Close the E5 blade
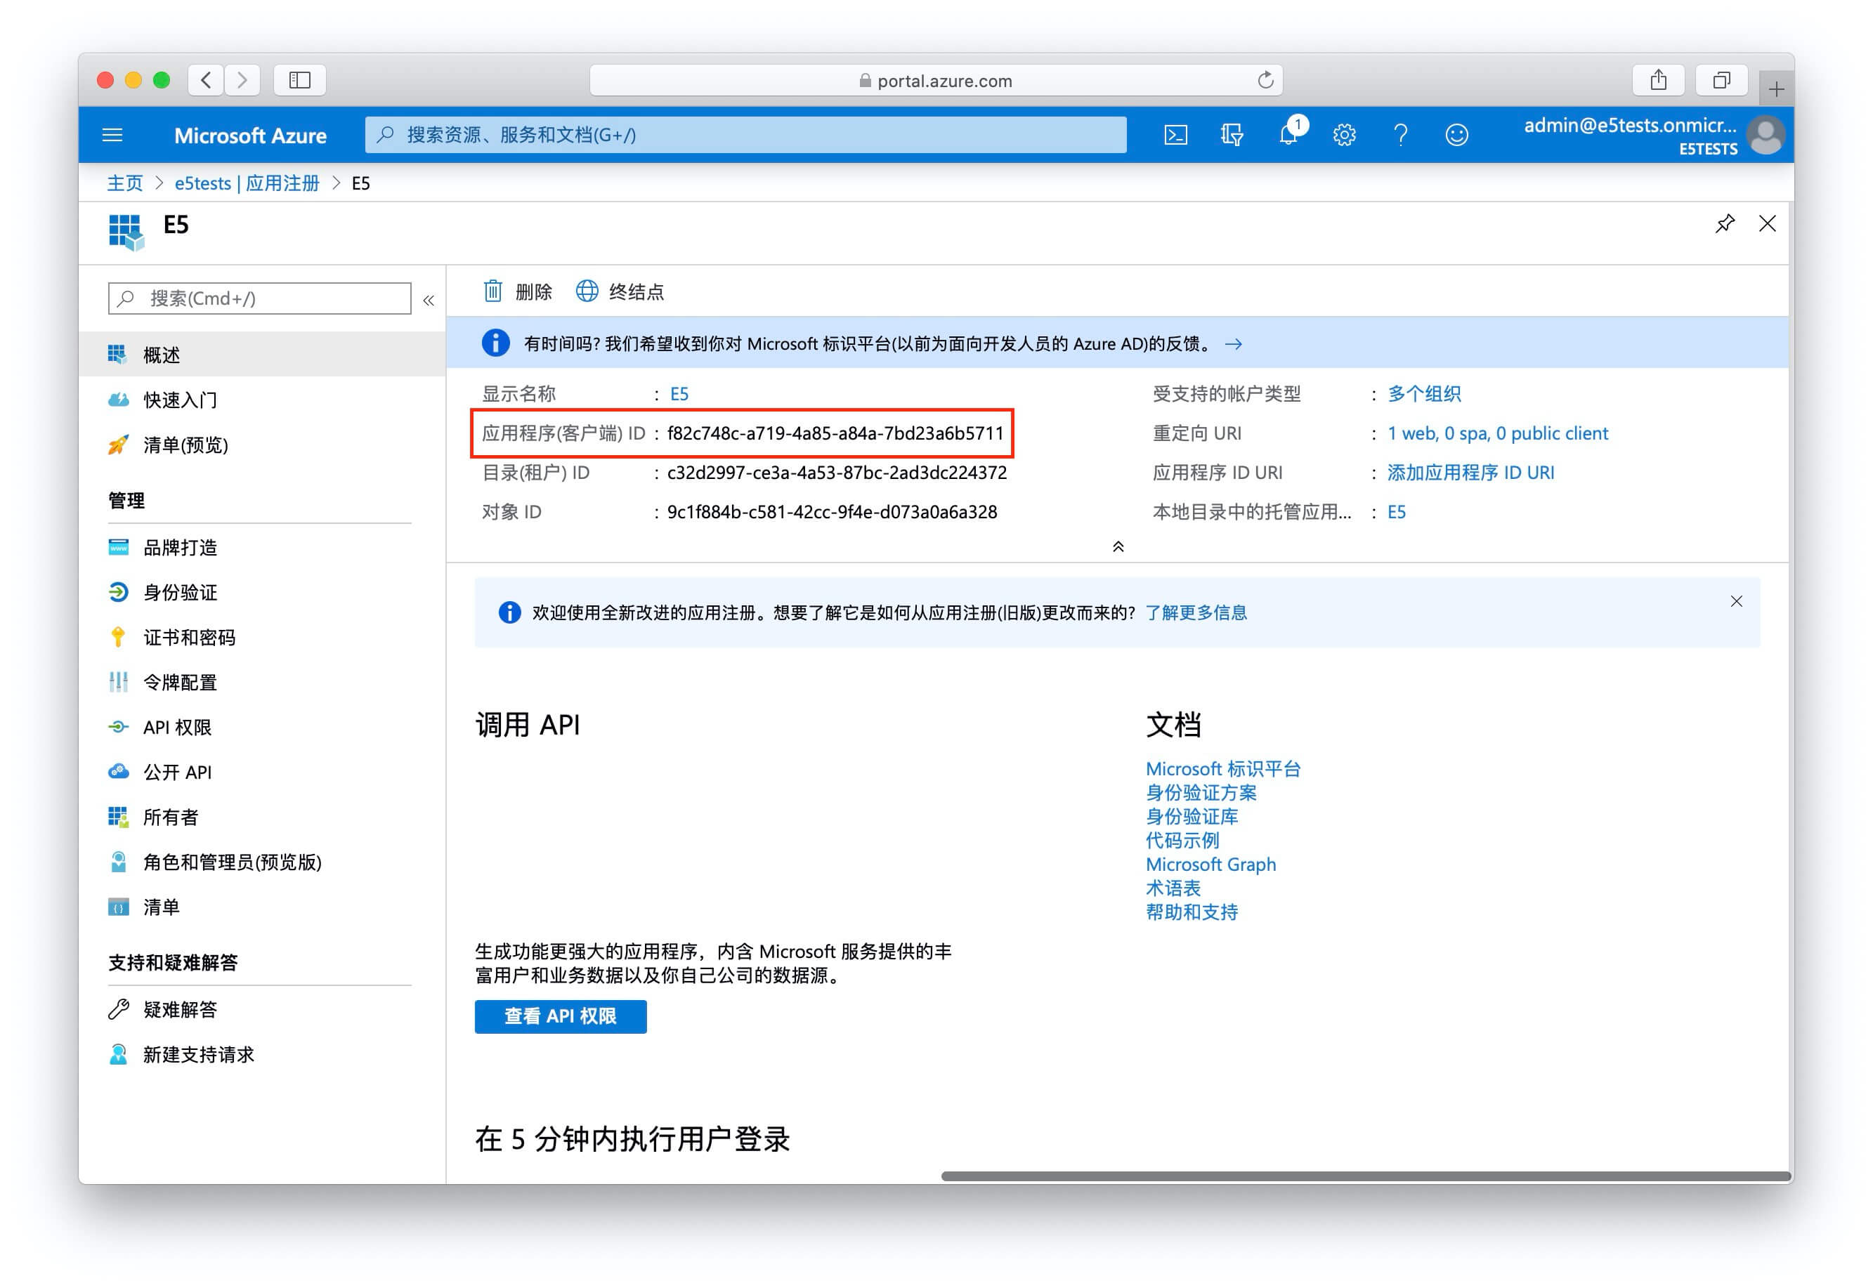Screen dimensions: 1873x1288 coord(1767,223)
